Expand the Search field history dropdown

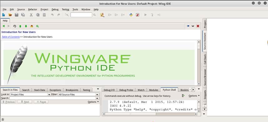[x=97, y=98]
